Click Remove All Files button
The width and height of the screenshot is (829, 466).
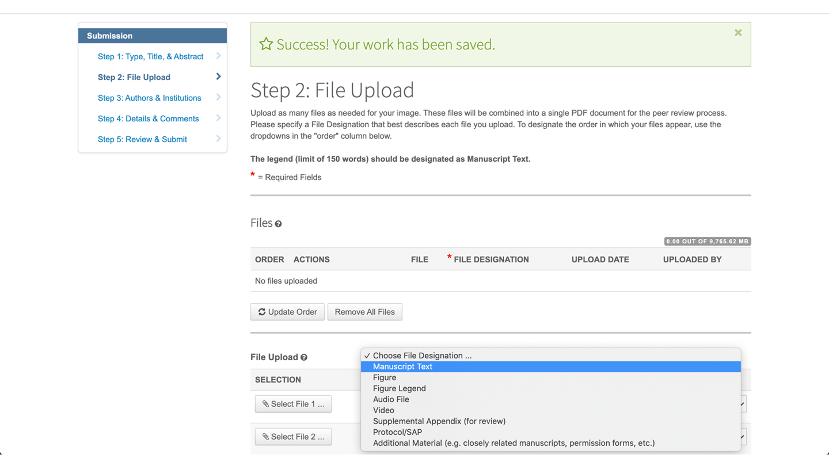pos(364,312)
